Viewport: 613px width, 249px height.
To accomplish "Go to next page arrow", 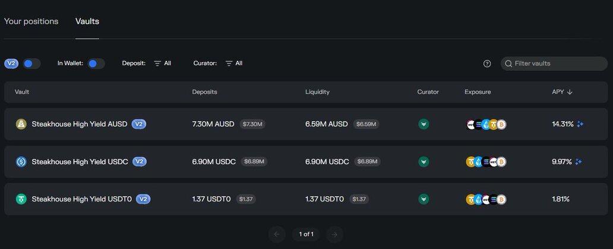I will tap(335, 234).
